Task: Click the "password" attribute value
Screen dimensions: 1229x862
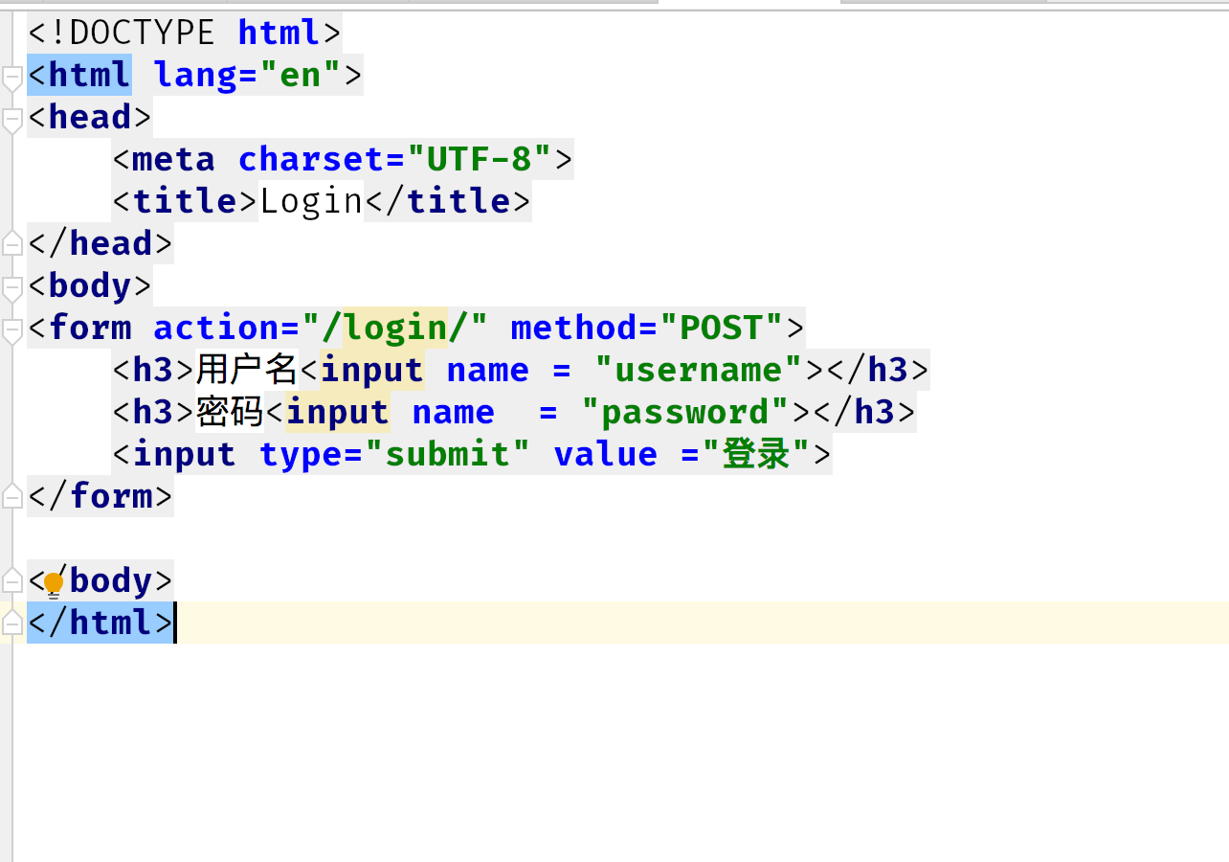Action: click(x=685, y=412)
